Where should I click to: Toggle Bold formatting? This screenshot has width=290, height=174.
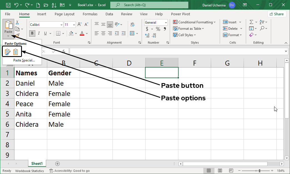pos(32,33)
